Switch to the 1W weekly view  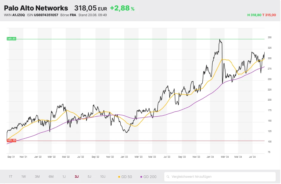click(23, 177)
